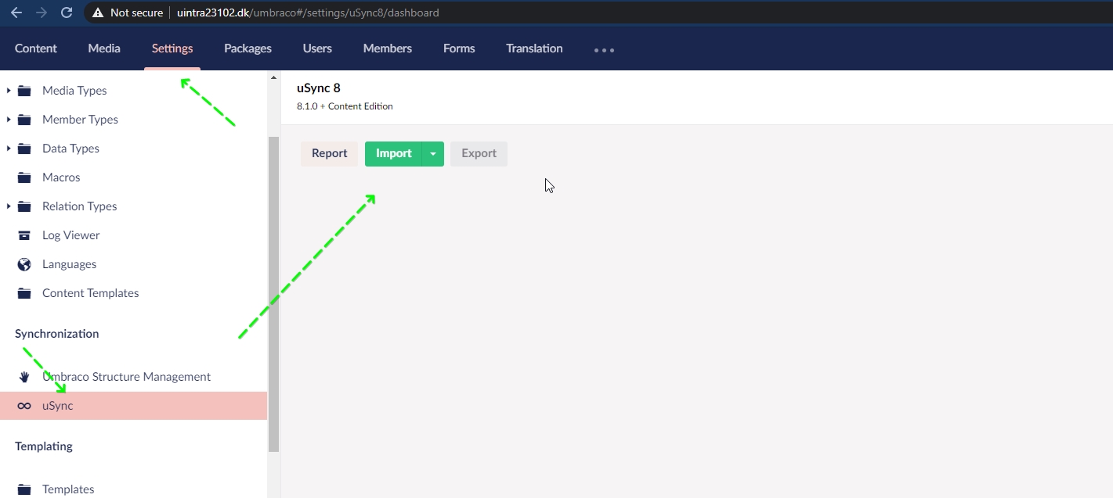This screenshot has width=1113, height=498.
Task: Click the Templating group heading
Action: [x=44, y=446]
